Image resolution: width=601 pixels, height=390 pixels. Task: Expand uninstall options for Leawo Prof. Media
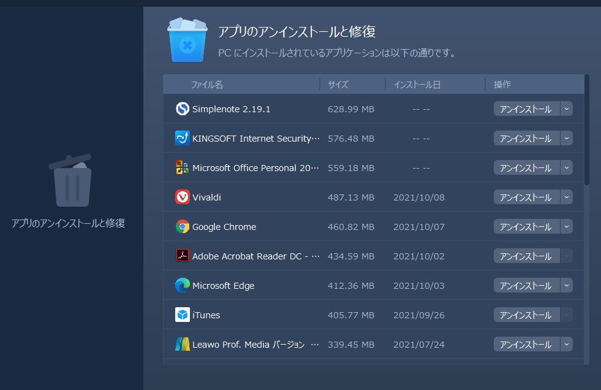pyautogui.click(x=567, y=345)
